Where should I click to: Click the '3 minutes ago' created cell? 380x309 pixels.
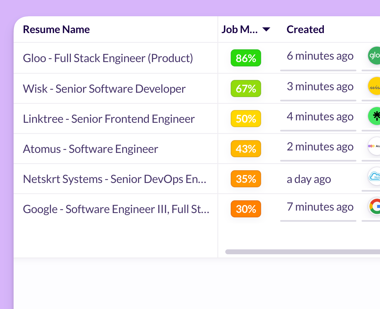tap(320, 86)
